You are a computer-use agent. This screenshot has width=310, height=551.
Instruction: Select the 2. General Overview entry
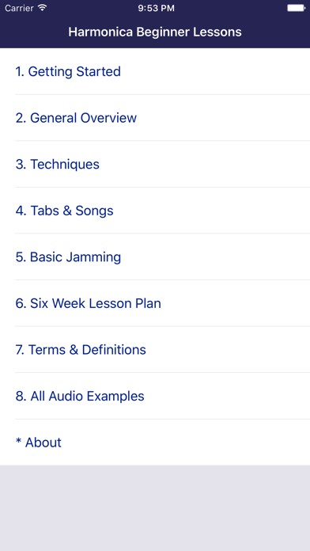coord(155,118)
